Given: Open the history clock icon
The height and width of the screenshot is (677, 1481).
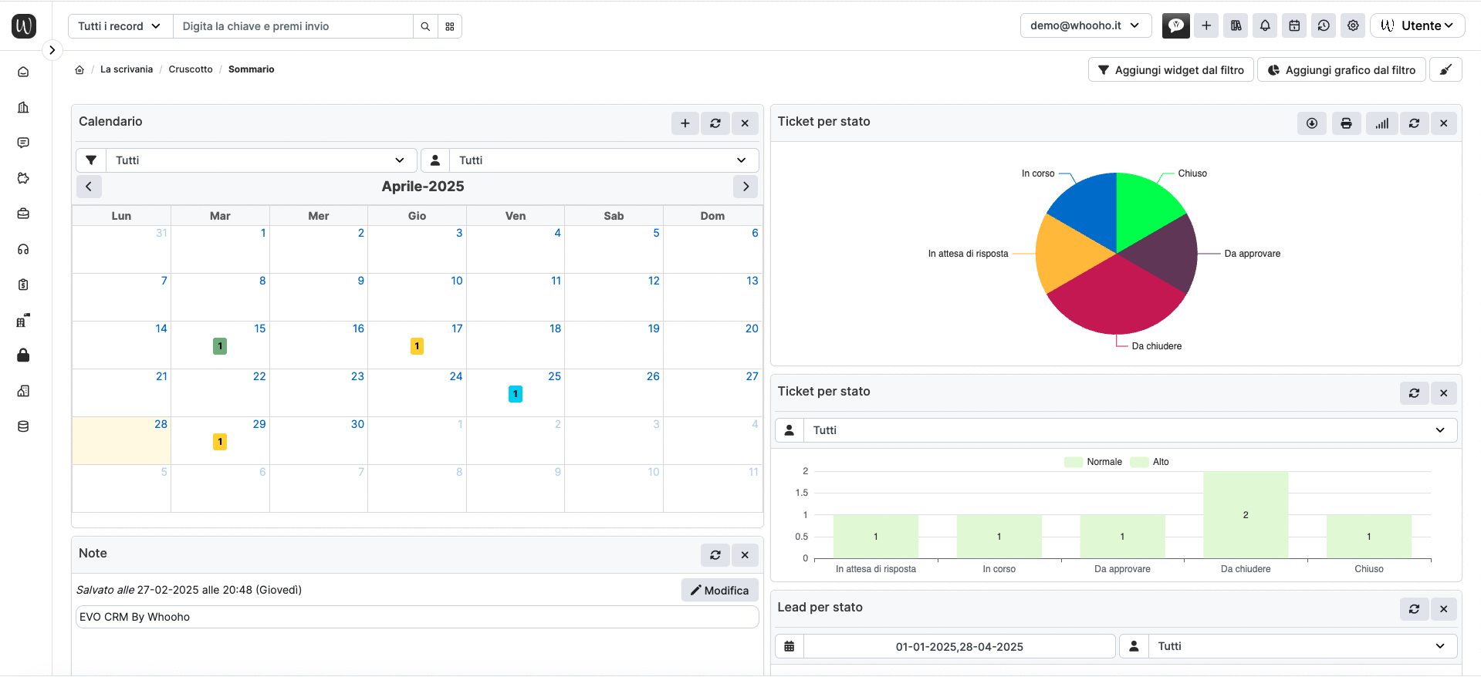Looking at the screenshot, I should (x=1324, y=25).
